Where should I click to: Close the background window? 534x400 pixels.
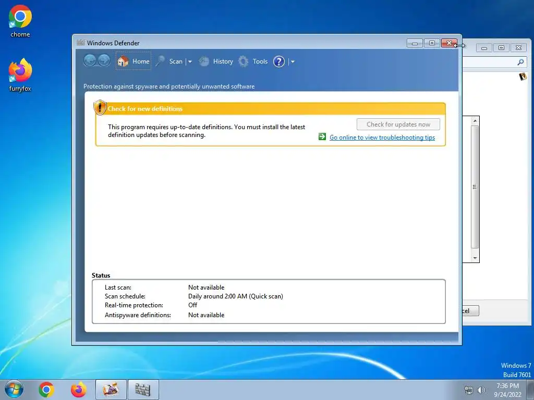pos(519,48)
